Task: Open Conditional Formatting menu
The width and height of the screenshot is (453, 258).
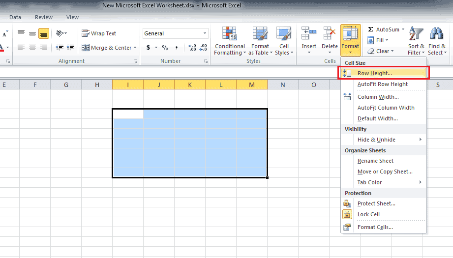Action: [230, 41]
